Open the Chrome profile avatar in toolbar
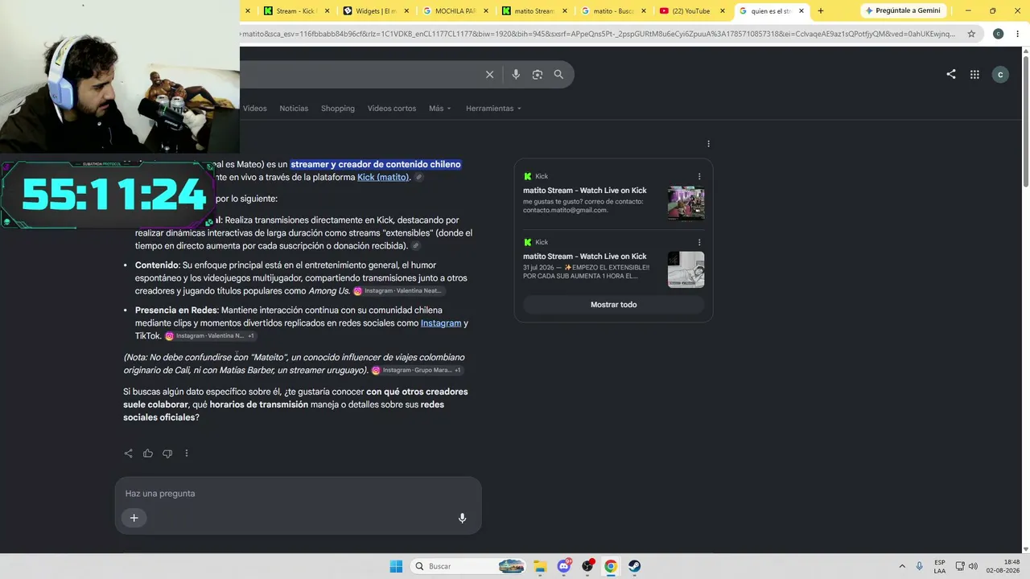1030x579 pixels. click(x=998, y=34)
